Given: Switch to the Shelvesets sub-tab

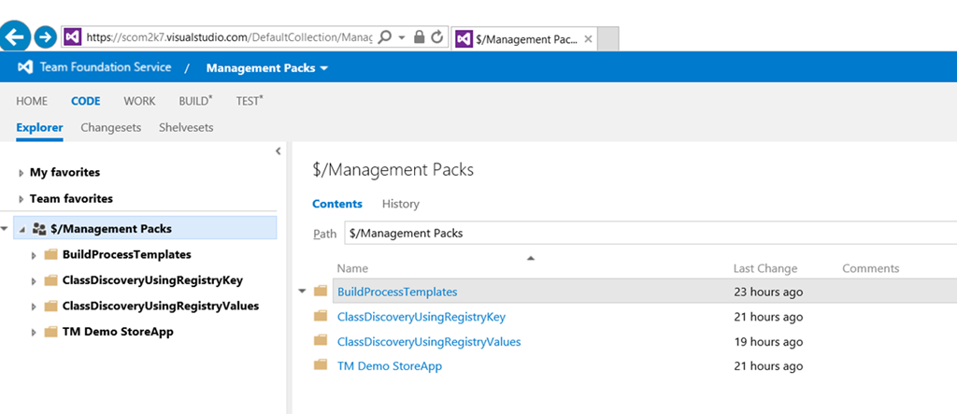Looking at the screenshot, I should (186, 128).
